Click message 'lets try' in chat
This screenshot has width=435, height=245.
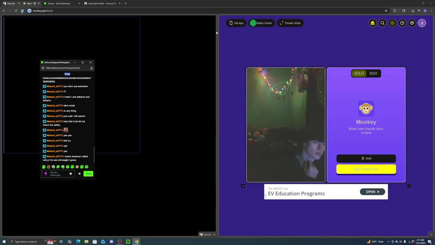tap(67, 141)
